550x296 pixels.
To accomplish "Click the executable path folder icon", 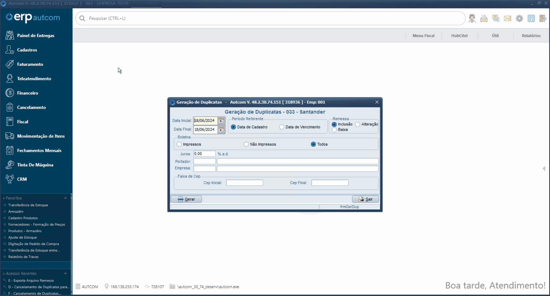I will point(172,287).
